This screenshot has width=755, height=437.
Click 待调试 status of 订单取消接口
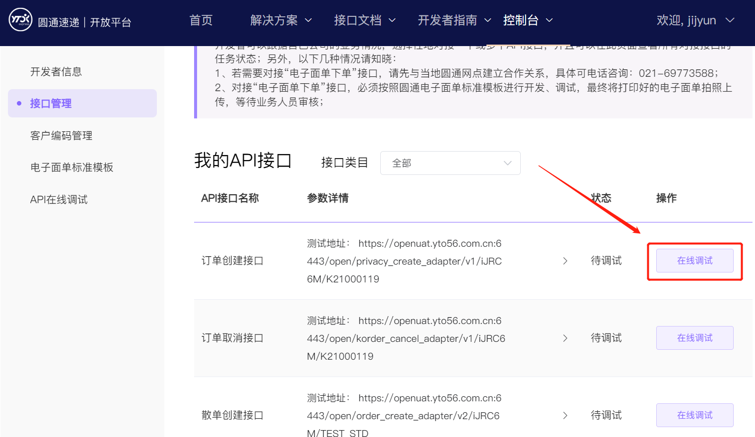(x=606, y=338)
